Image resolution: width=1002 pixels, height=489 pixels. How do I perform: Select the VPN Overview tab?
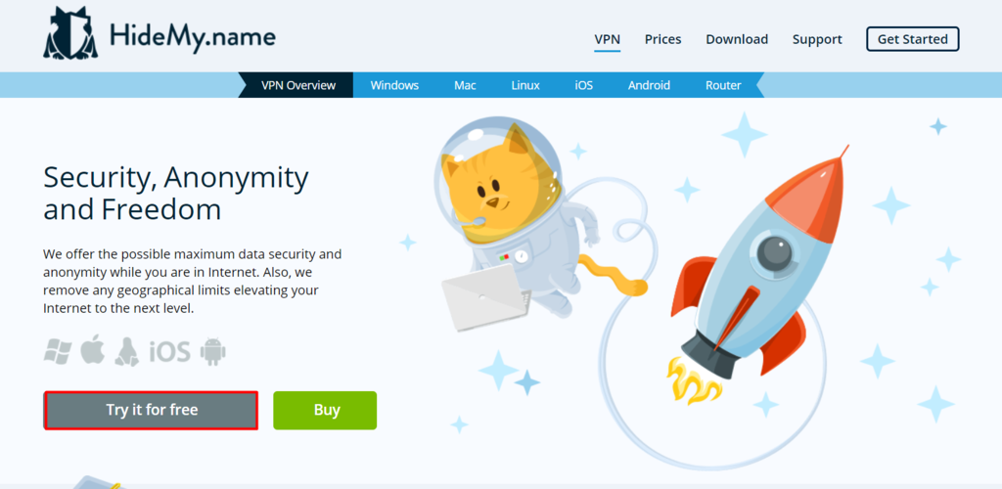pyautogui.click(x=297, y=85)
